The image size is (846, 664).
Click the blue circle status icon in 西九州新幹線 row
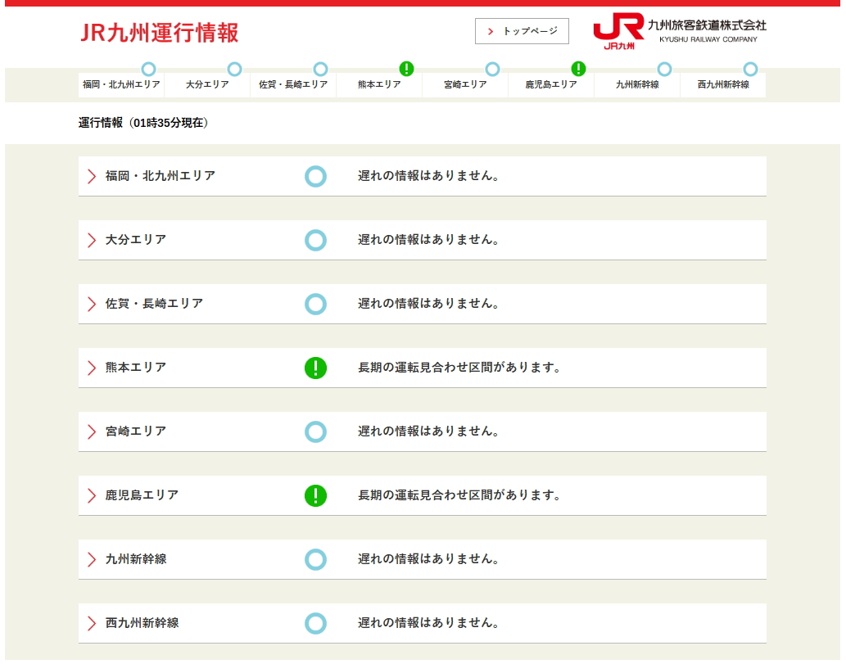tap(315, 624)
